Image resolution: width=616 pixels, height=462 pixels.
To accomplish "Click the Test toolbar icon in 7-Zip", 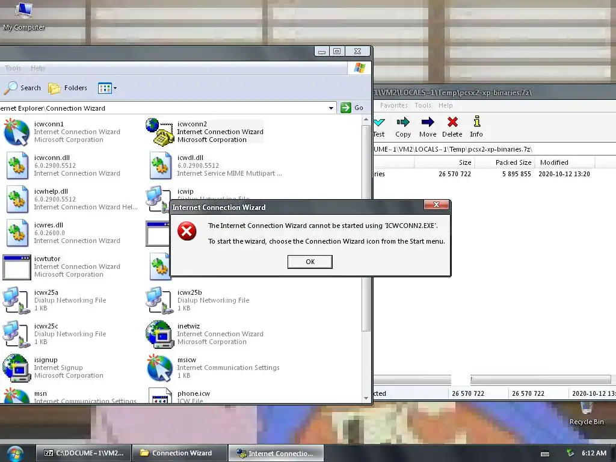I will pos(379,127).
